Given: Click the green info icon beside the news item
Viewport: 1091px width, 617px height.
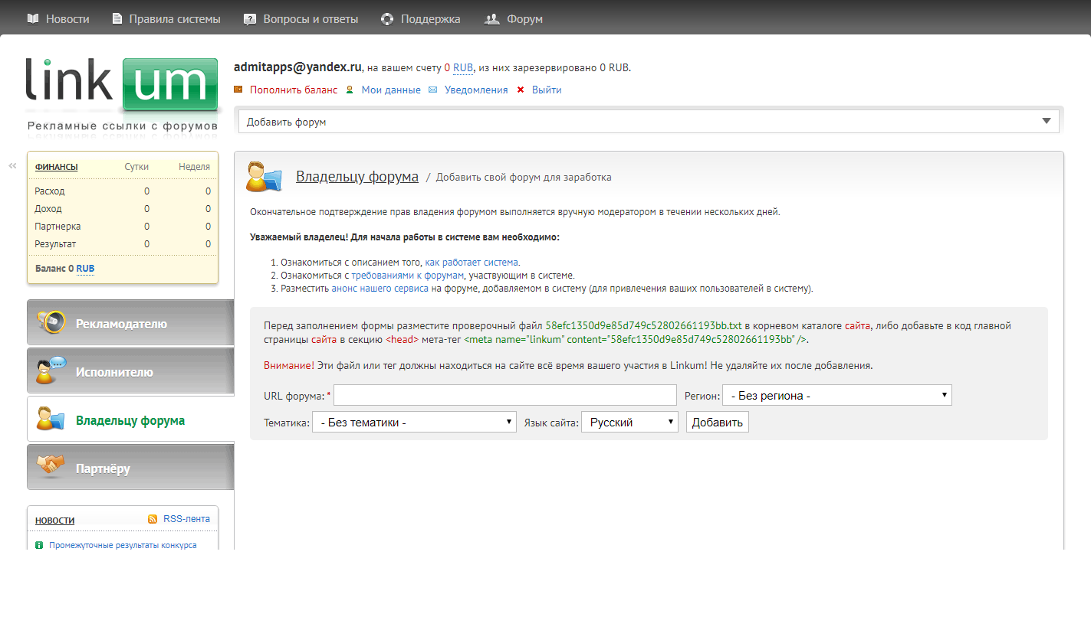Looking at the screenshot, I should (x=39, y=546).
